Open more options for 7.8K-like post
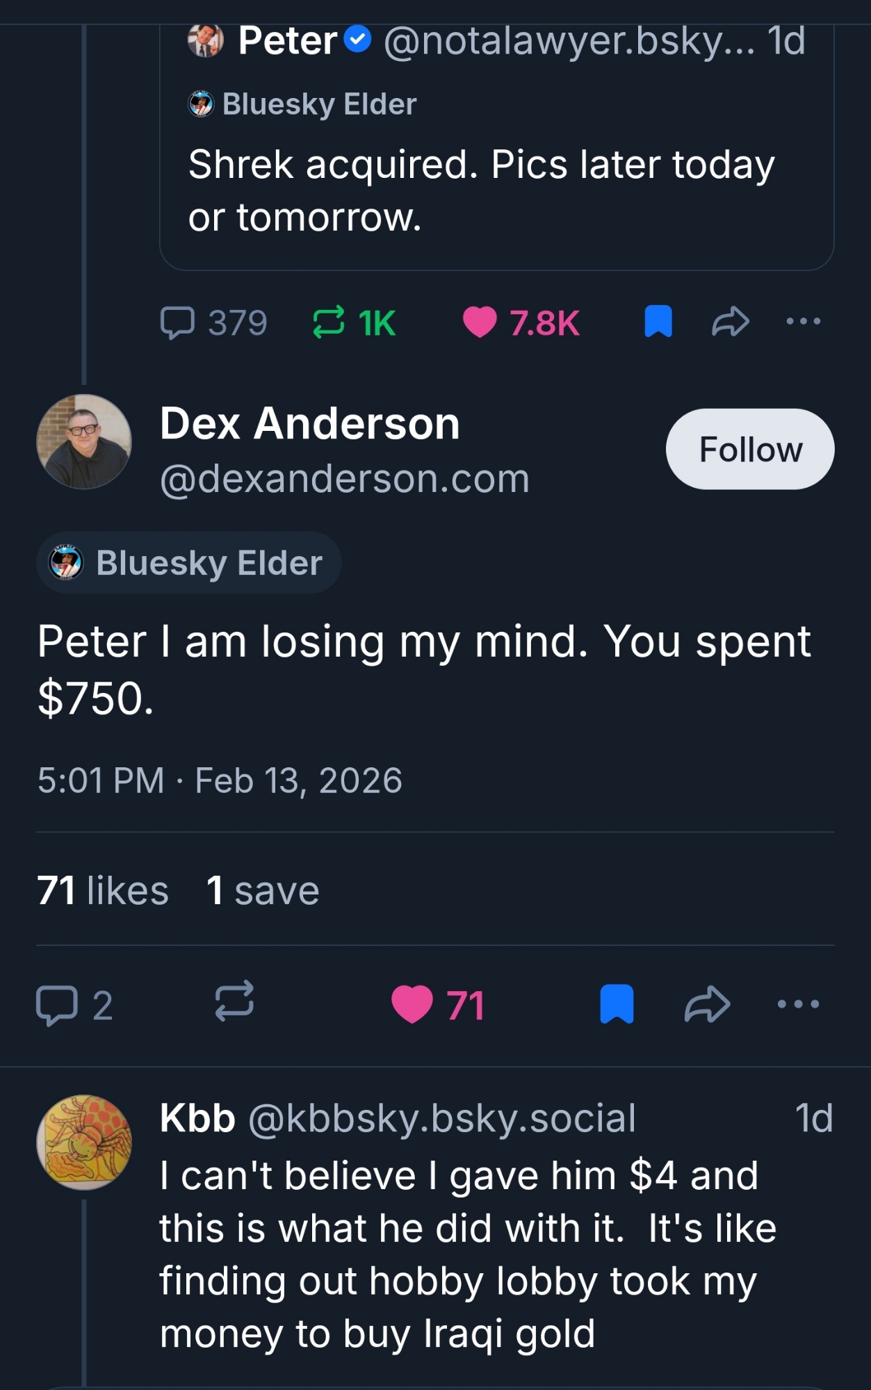The width and height of the screenshot is (871, 1390). click(x=803, y=322)
